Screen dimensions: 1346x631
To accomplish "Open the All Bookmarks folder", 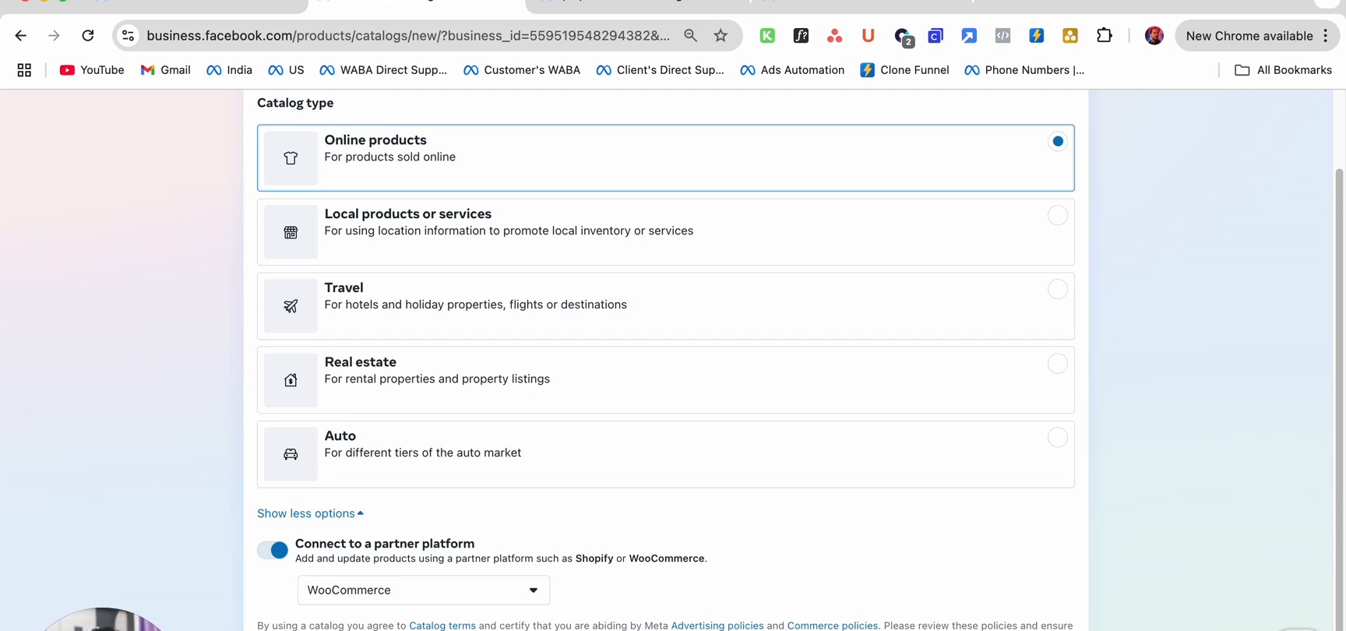I will pyautogui.click(x=1283, y=70).
